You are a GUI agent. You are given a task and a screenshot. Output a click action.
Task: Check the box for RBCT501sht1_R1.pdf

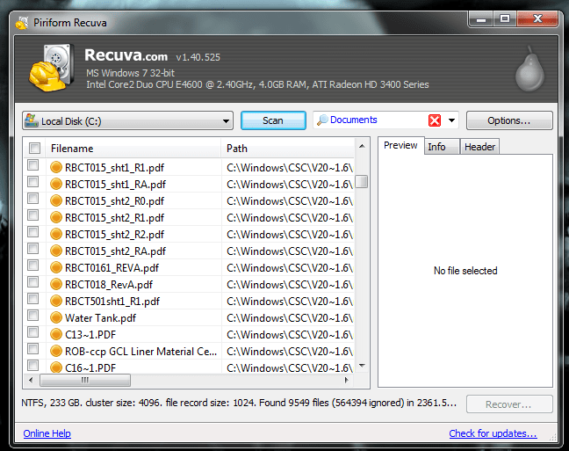click(33, 299)
